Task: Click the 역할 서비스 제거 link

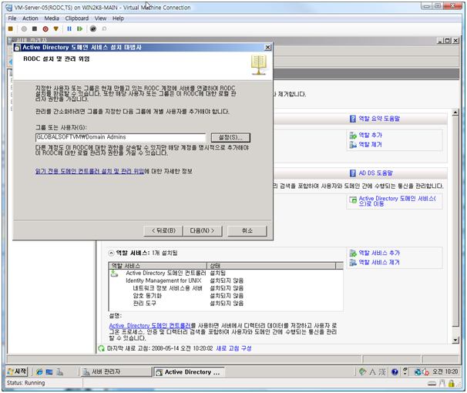Action: point(379,263)
